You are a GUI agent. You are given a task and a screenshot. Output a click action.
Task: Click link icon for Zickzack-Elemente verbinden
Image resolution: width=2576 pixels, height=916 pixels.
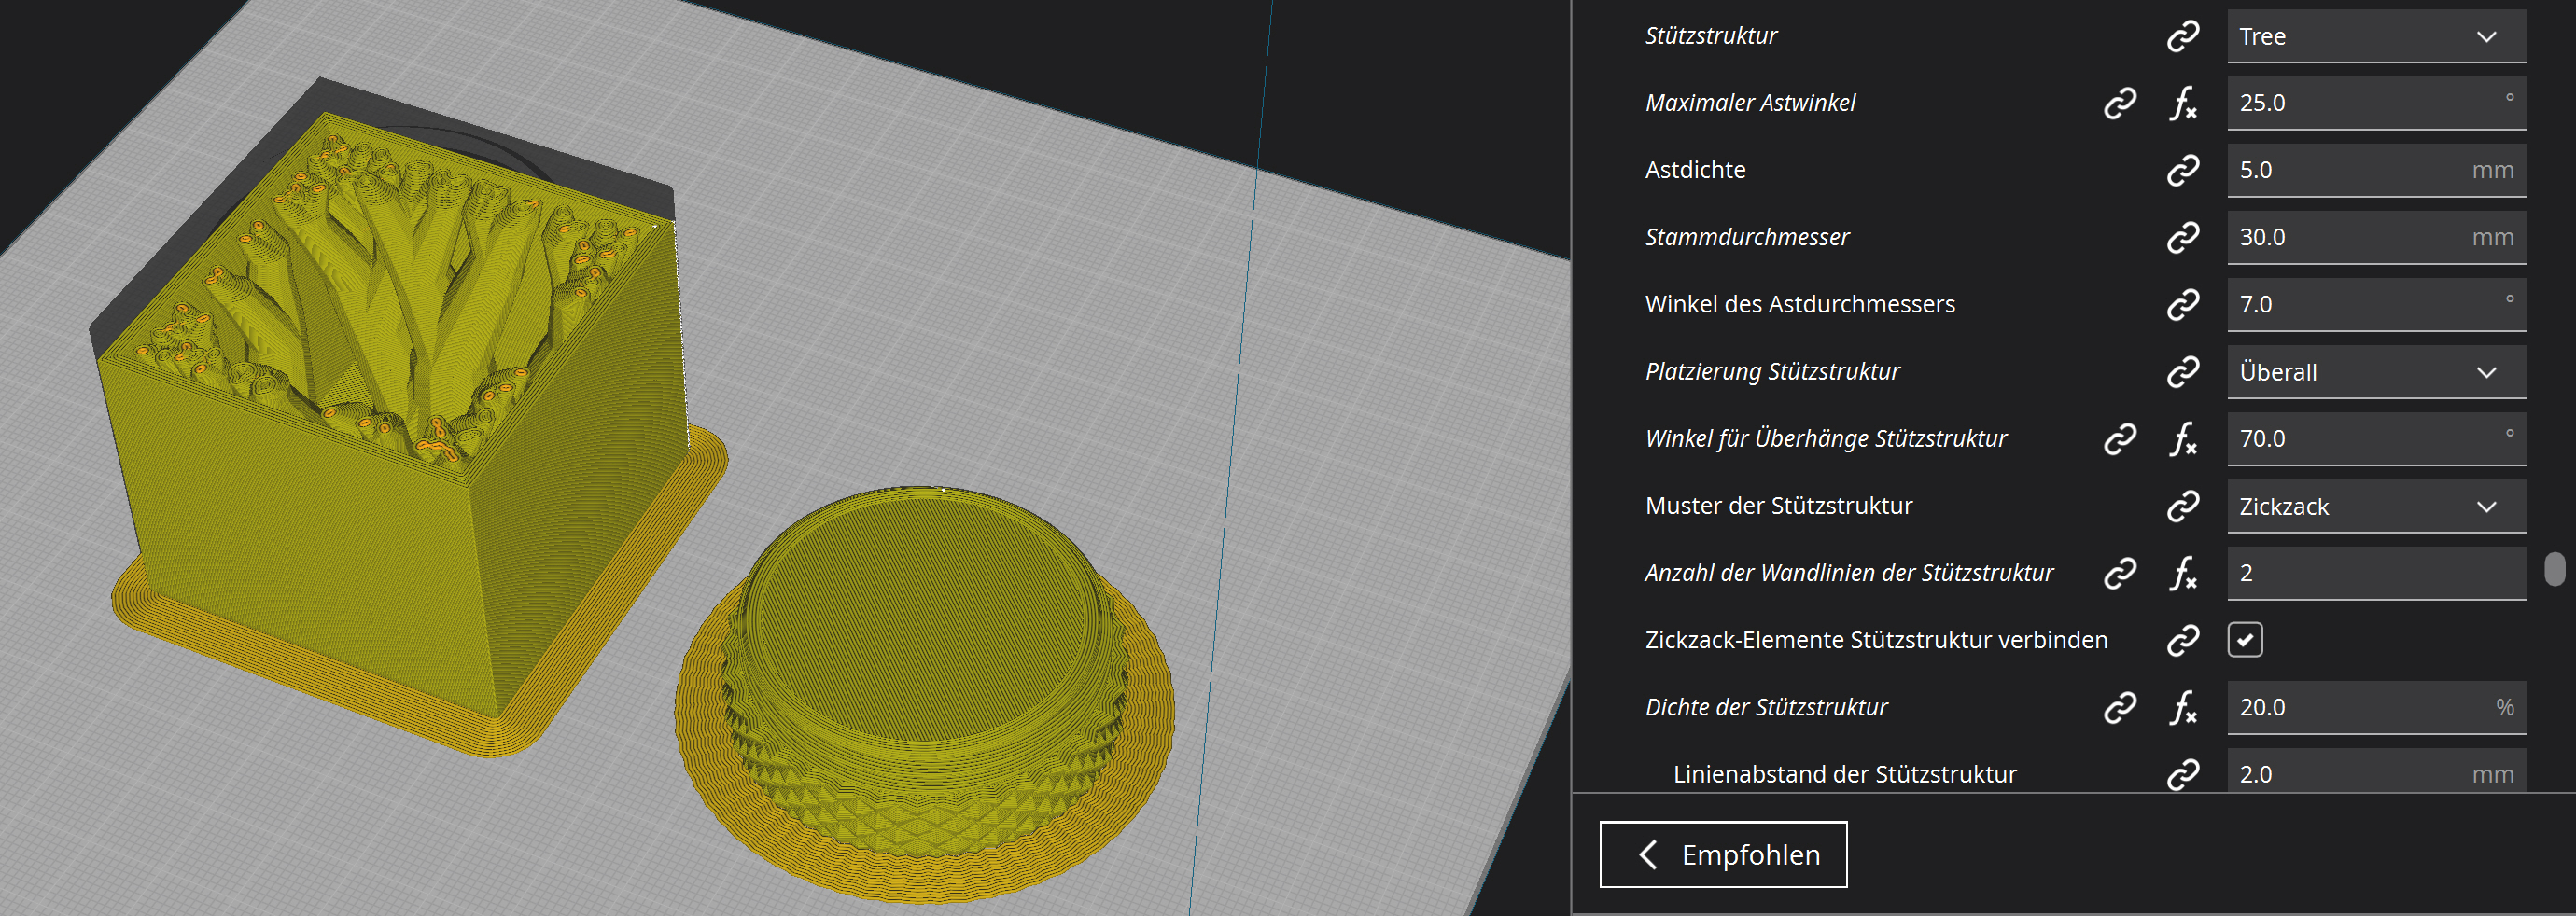pyautogui.click(x=2182, y=639)
